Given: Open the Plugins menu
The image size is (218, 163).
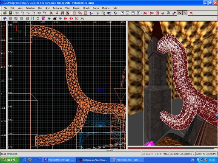Looking at the screenshot, I should click(x=106, y=8).
